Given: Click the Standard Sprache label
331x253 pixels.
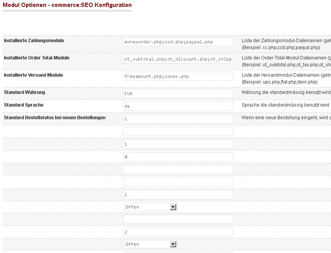Looking at the screenshot, I should [x=24, y=105].
